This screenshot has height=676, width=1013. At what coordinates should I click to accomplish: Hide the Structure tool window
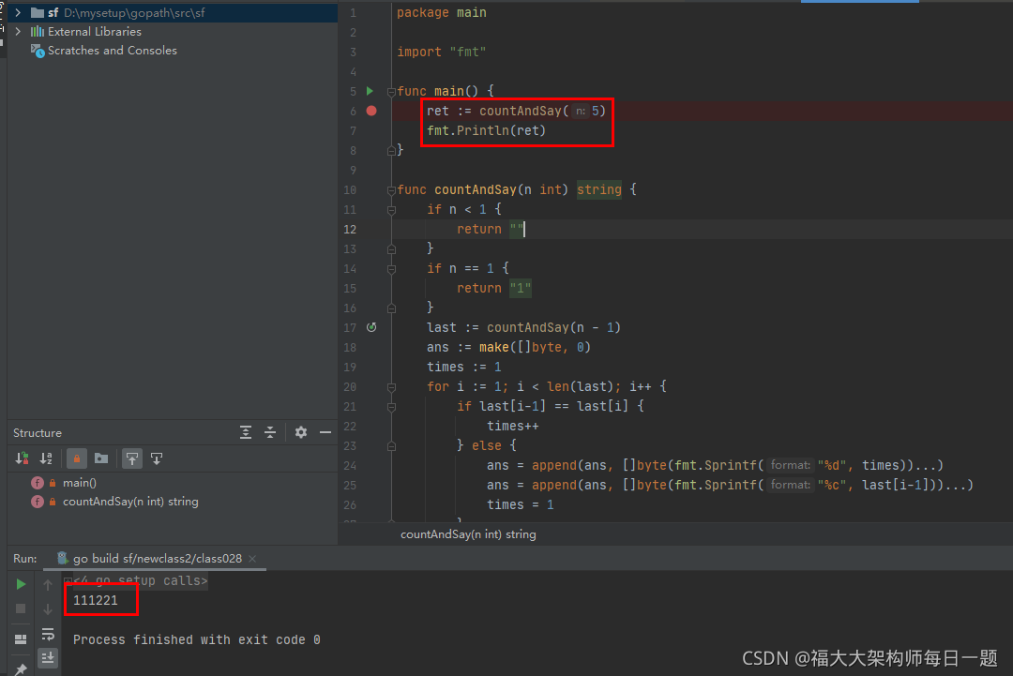[x=325, y=432]
